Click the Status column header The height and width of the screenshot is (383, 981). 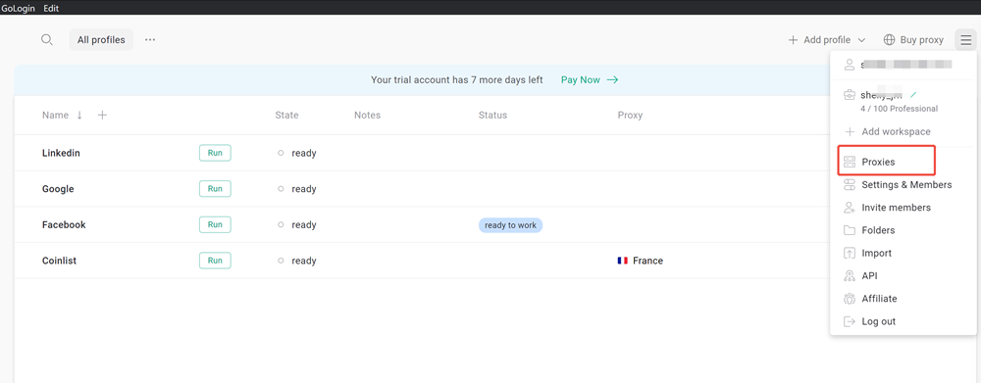[x=493, y=115]
